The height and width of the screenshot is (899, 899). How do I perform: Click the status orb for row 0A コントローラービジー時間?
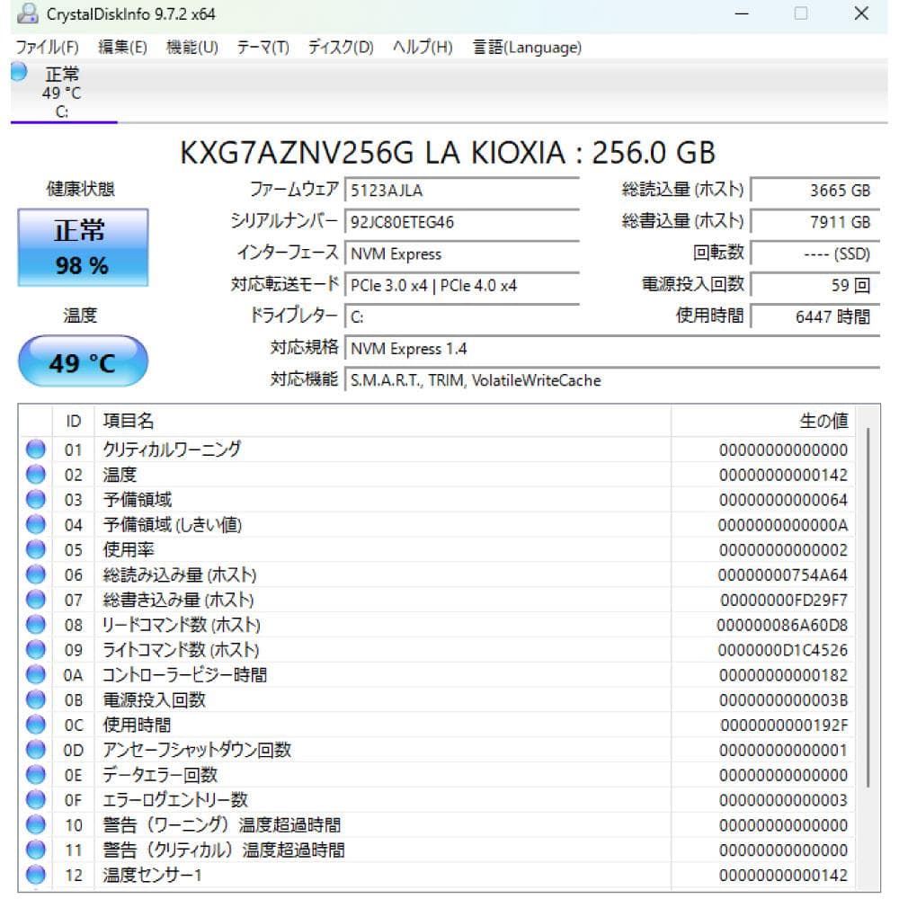36,674
